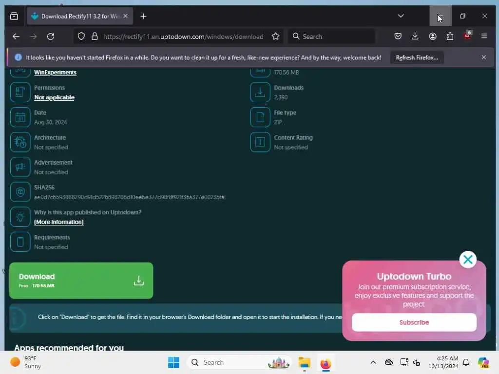Click the Advertisement megaphone icon
Image resolution: width=499 pixels, height=374 pixels.
(20, 167)
